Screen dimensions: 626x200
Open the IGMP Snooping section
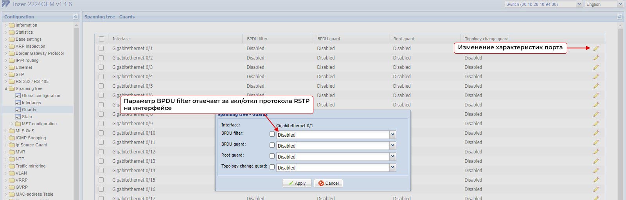point(31,138)
